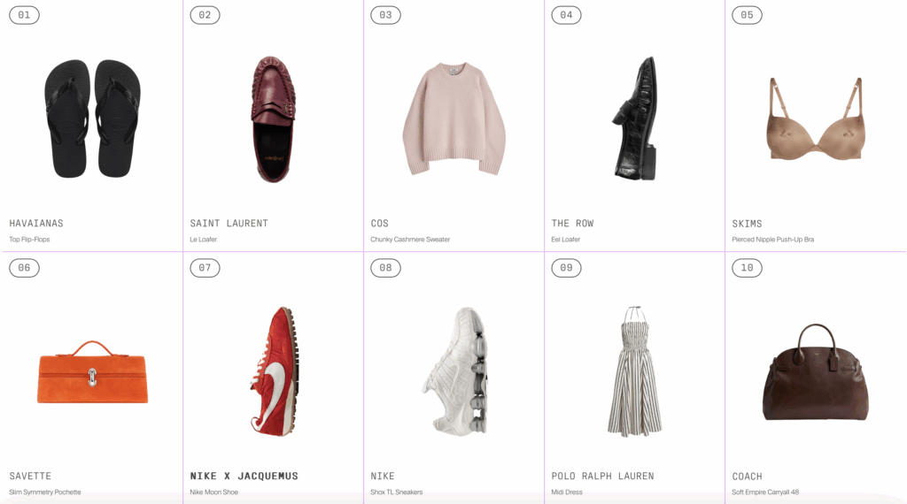Select the Skims push-up bra image
This screenshot has width=907, height=504.
click(816, 119)
